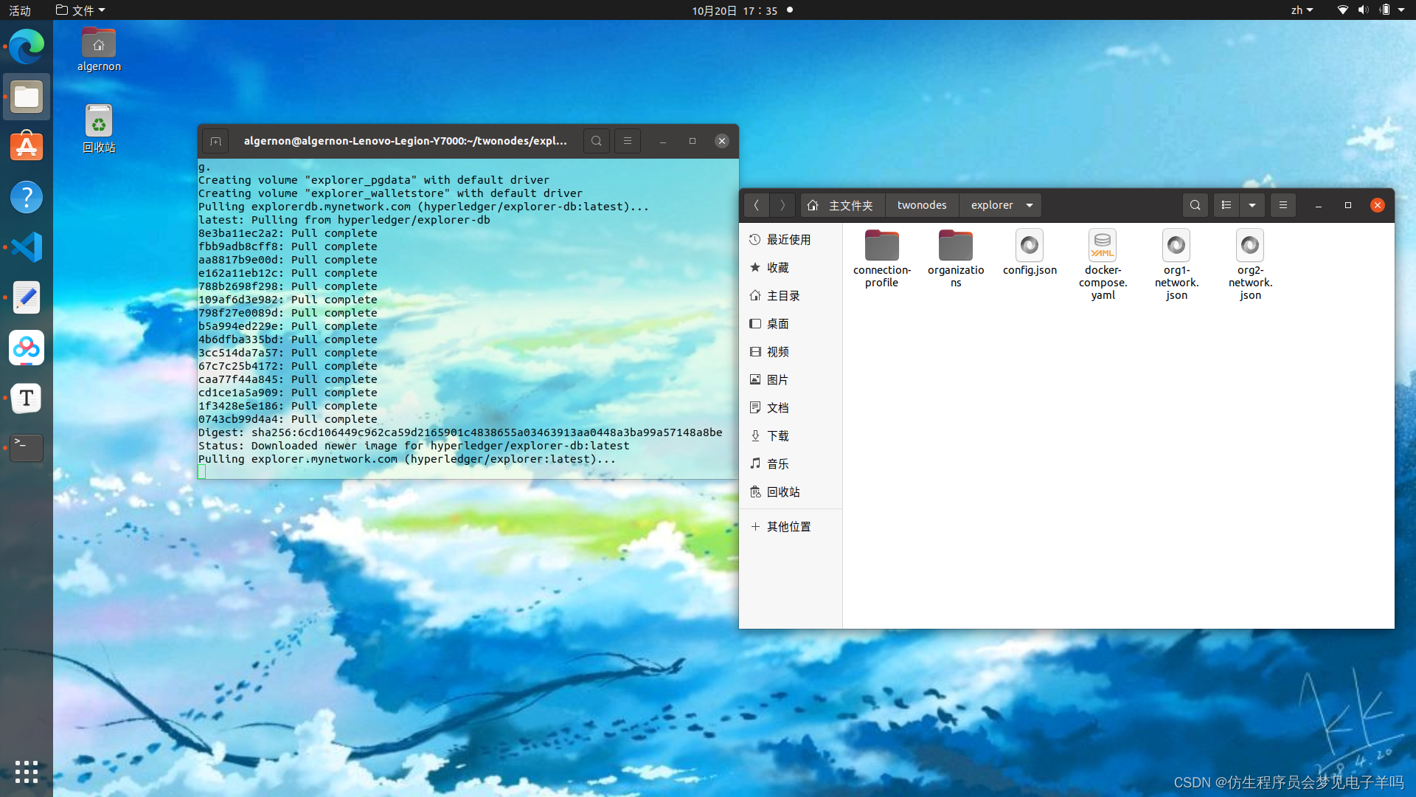Image resolution: width=1416 pixels, height=797 pixels.
Task: Open file manager hamburger menu
Action: point(1283,205)
